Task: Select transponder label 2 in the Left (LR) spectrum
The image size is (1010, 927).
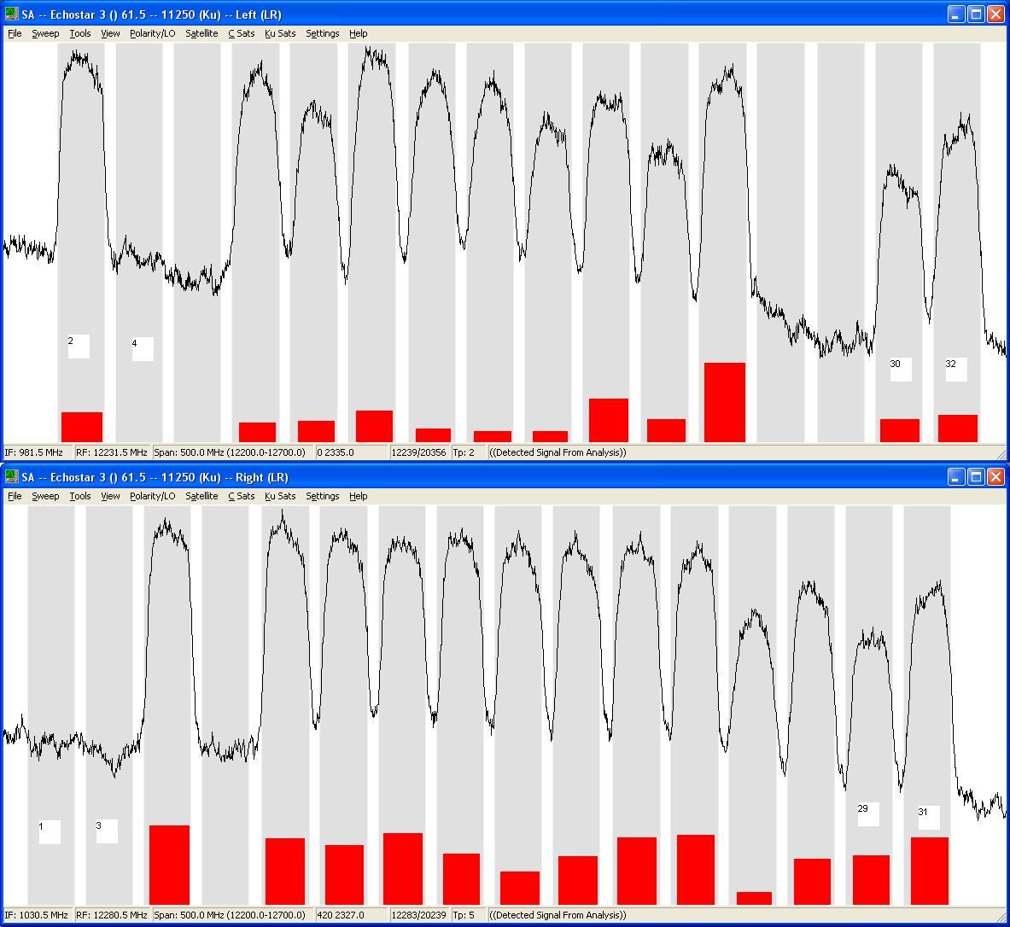Action: (x=79, y=346)
